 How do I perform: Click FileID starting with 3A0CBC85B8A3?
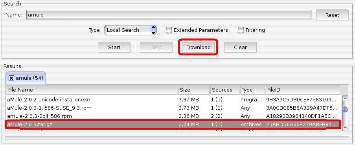[x=302, y=108]
